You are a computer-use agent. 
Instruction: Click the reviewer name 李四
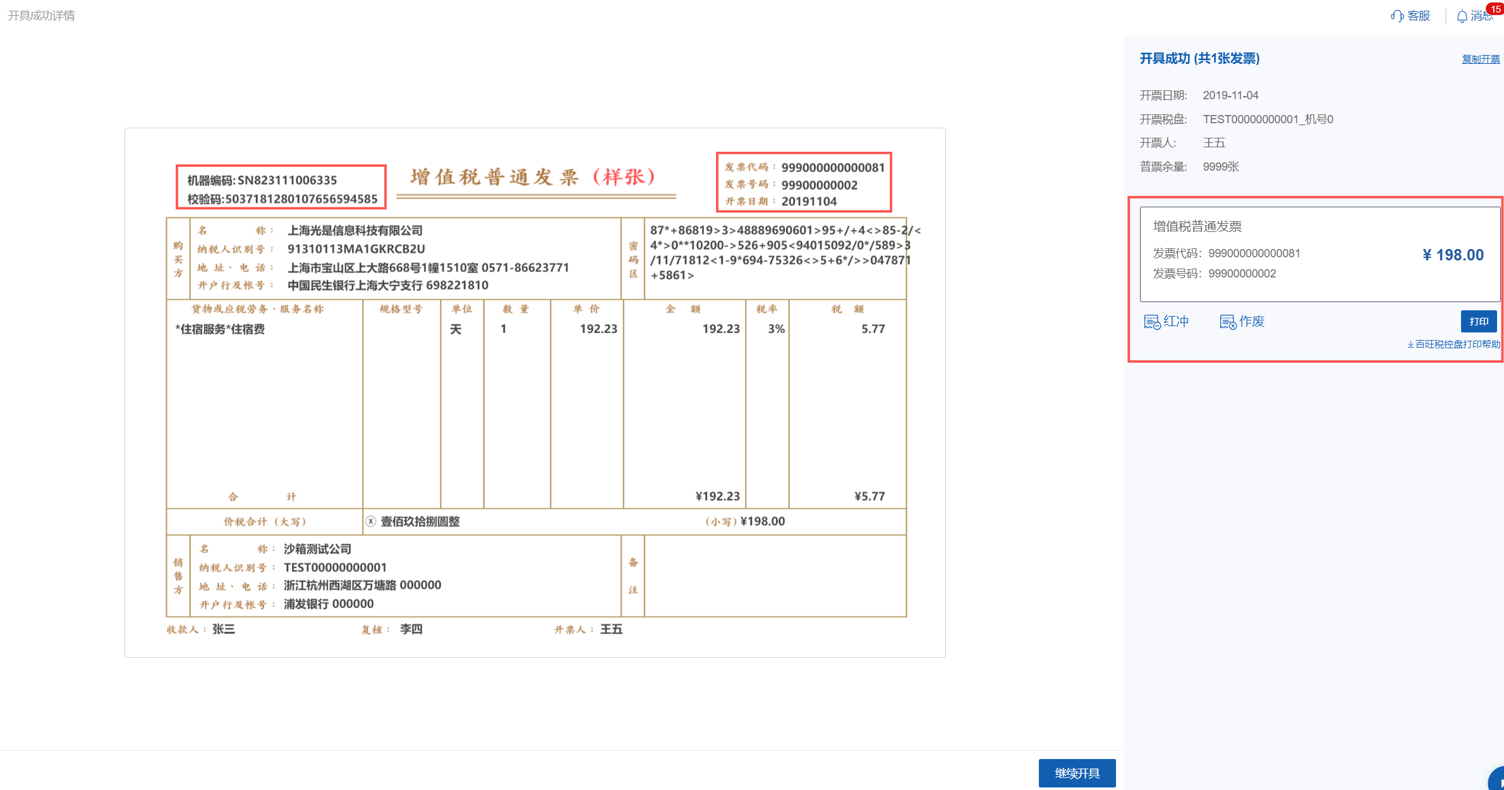point(411,629)
